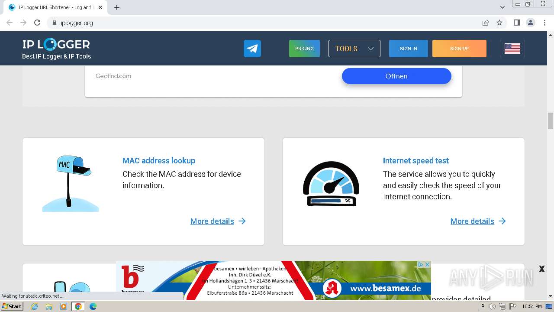The image size is (554, 312).
Task: Click the blue Öffnen ad button
Action: coord(396,76)
